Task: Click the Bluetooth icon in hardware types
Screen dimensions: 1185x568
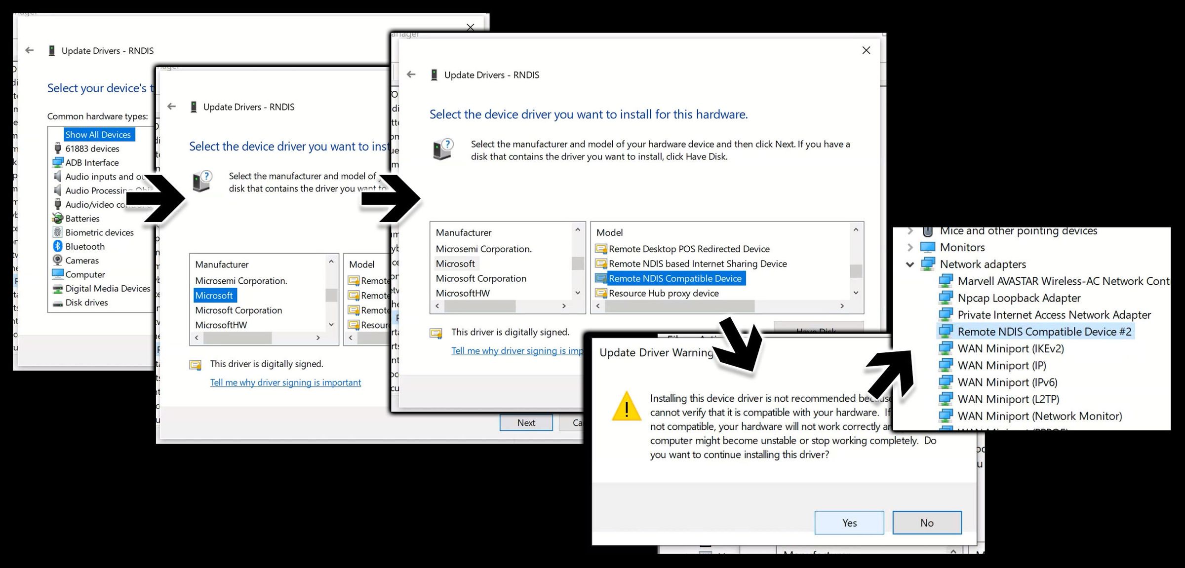Action: pos(58,246)
